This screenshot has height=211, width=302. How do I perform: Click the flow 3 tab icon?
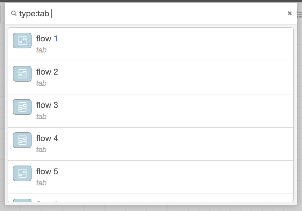click(x=22, y=107)
